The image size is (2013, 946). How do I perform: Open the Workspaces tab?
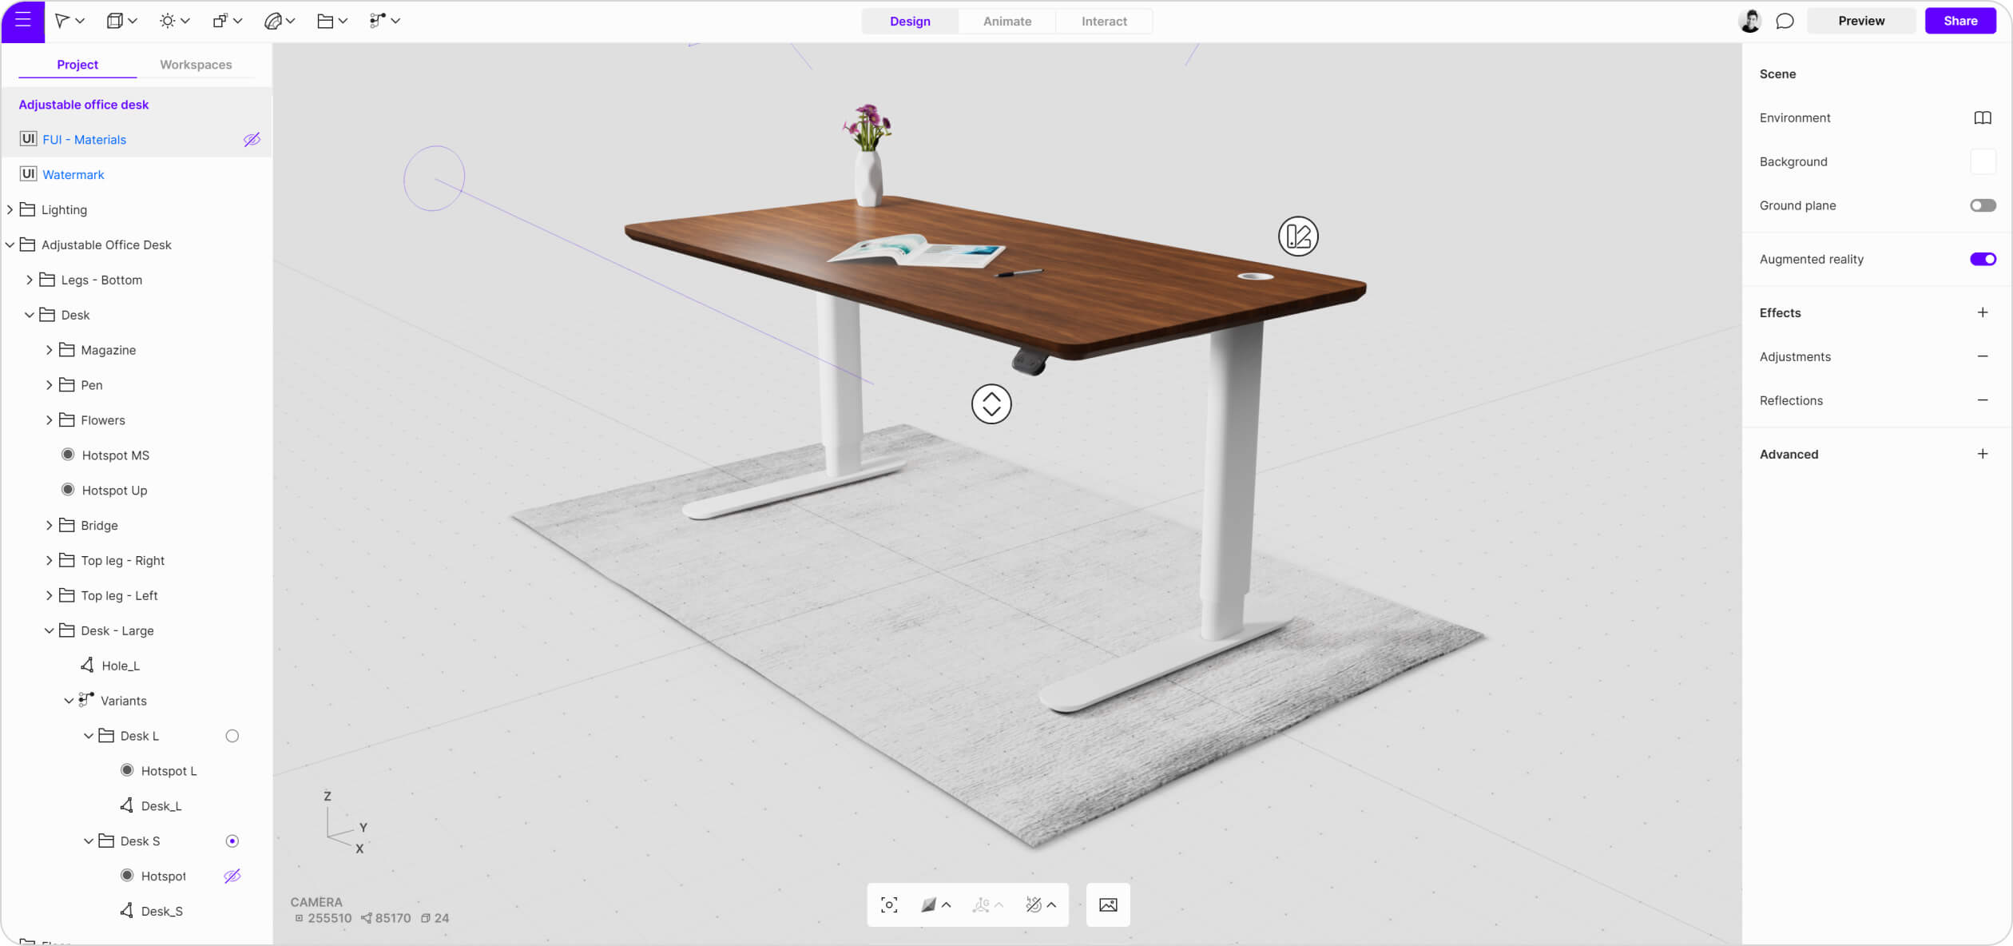pyautogui.click(x=196, y=65)
